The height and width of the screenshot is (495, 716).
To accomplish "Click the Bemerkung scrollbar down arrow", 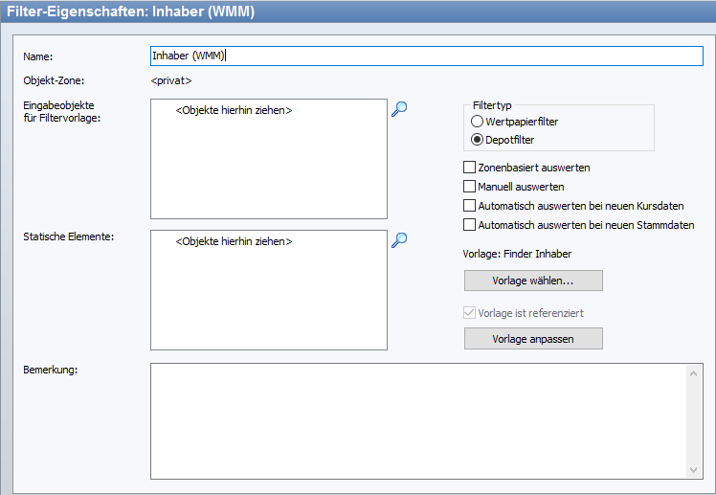I will click(695, 468).
